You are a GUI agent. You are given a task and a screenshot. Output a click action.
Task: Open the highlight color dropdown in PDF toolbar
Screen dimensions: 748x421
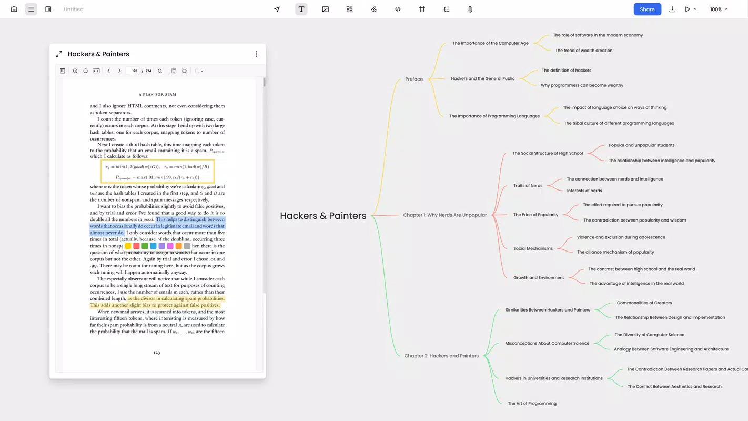pyautogui.click(x=199, y=71)
